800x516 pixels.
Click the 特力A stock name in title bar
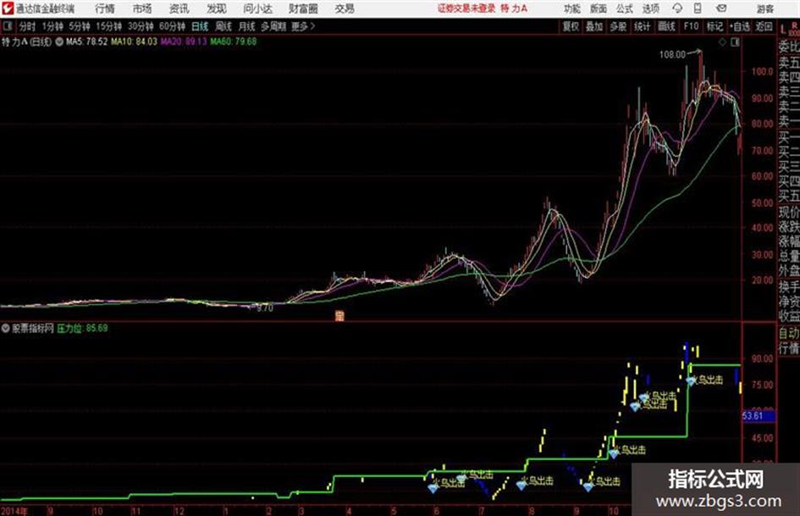click(x=514, y=8)
